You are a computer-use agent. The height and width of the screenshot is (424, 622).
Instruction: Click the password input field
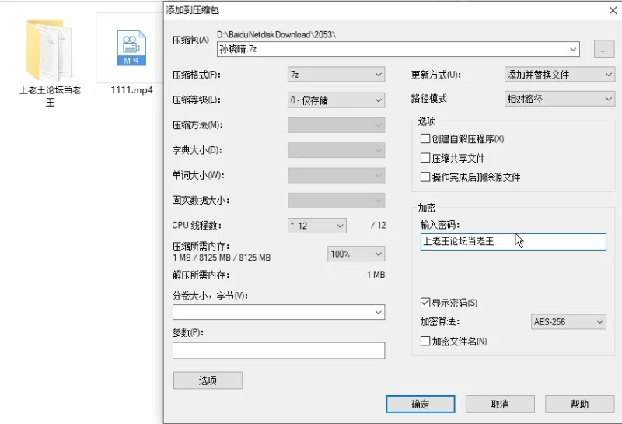click(512, 242)
